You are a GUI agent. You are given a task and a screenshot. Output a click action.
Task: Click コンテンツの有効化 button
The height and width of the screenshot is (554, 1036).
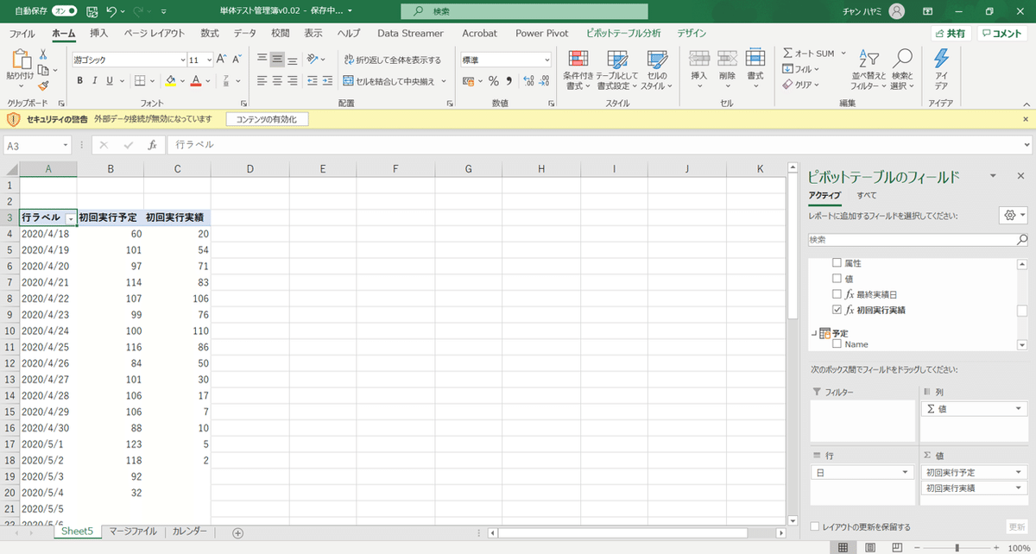pyautogui.click(x=266, y=119)
